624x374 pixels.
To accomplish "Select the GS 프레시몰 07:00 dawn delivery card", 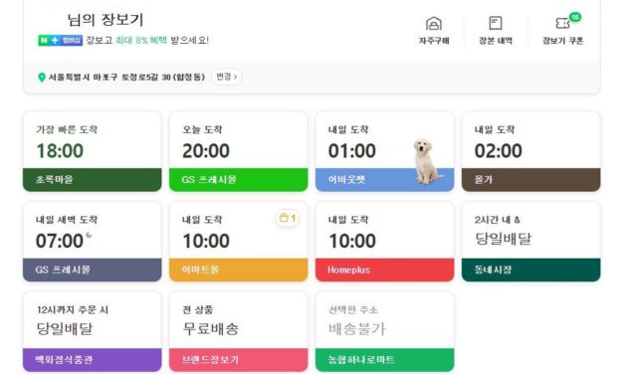I will click(x=93, y=242).
